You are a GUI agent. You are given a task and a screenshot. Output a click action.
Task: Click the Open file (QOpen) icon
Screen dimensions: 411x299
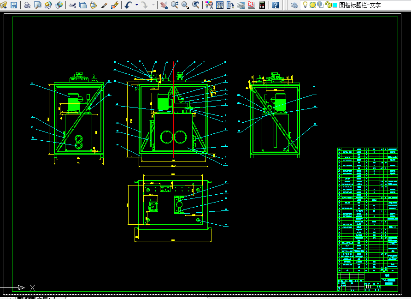click(x=3, y=5)
